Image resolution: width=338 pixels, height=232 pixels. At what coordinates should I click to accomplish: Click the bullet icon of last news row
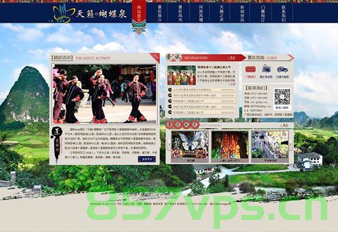pos(170,112)
